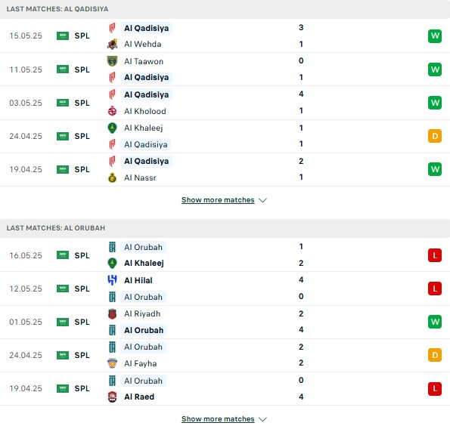Click Saudi flag icon on 15.05.25 match
This screenshot has height=429, width=450.
[63, 35]
